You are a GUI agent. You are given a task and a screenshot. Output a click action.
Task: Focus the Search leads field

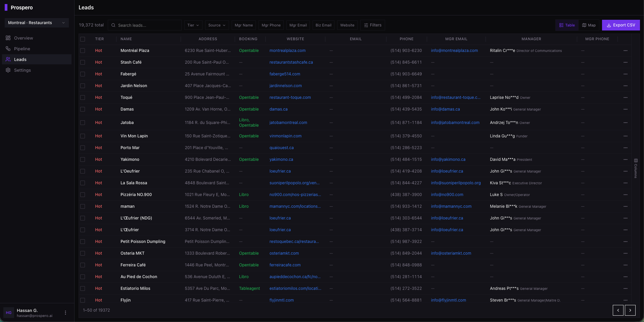[145, 25]
